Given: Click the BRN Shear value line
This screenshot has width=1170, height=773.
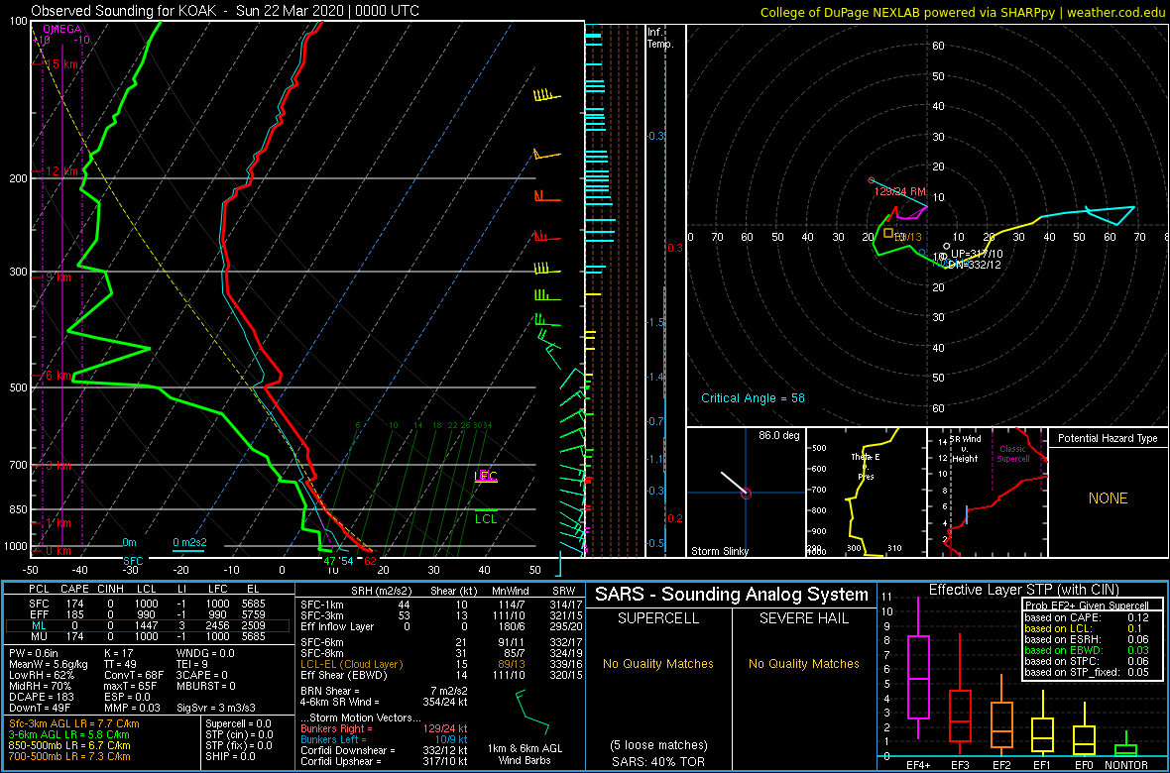Looking at the screenshot, I should tap(383, 690).
